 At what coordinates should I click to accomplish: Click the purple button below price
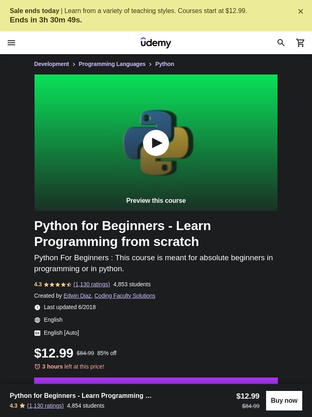[x=156, y=381]
